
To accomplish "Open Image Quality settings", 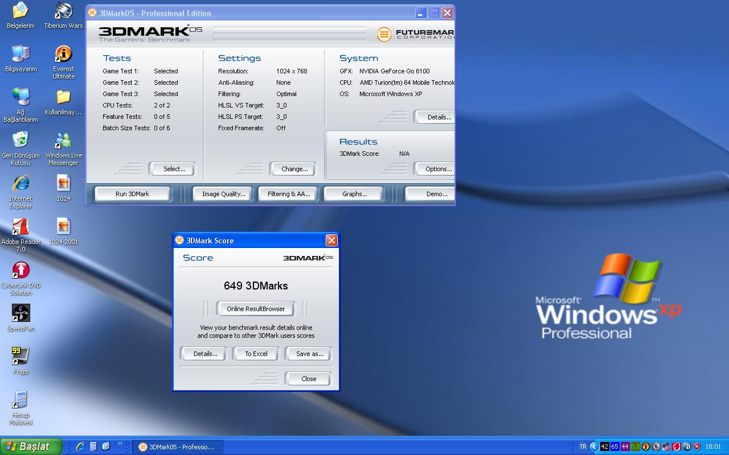I will pyautogui.click(x=223, y=194).
